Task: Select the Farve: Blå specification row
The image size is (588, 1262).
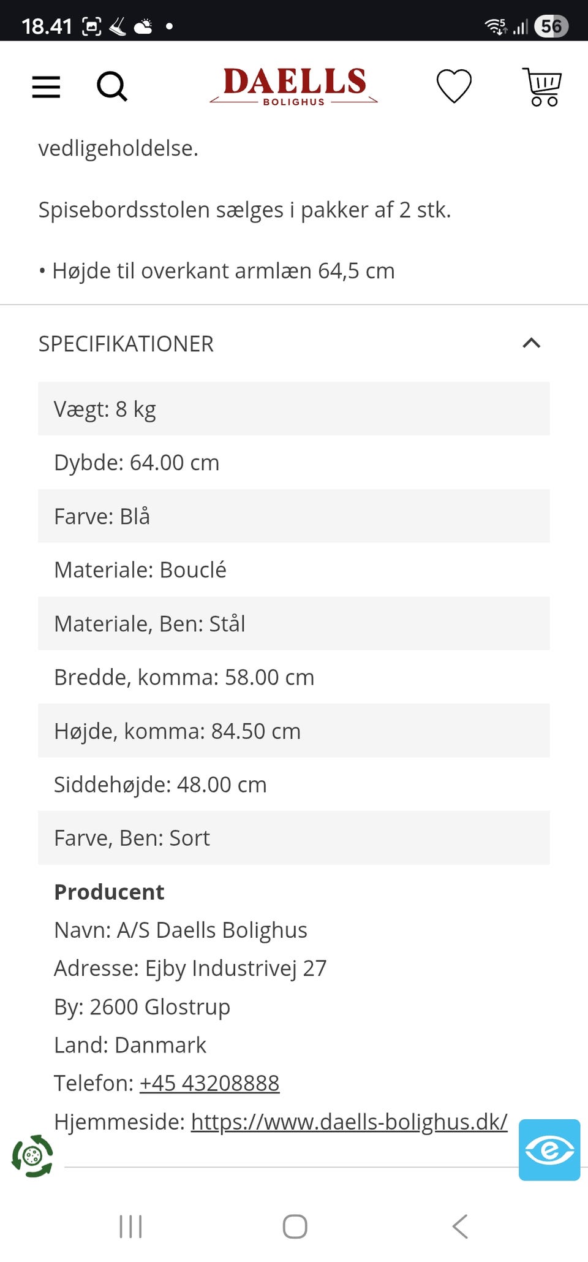Action: pos(294,516)
